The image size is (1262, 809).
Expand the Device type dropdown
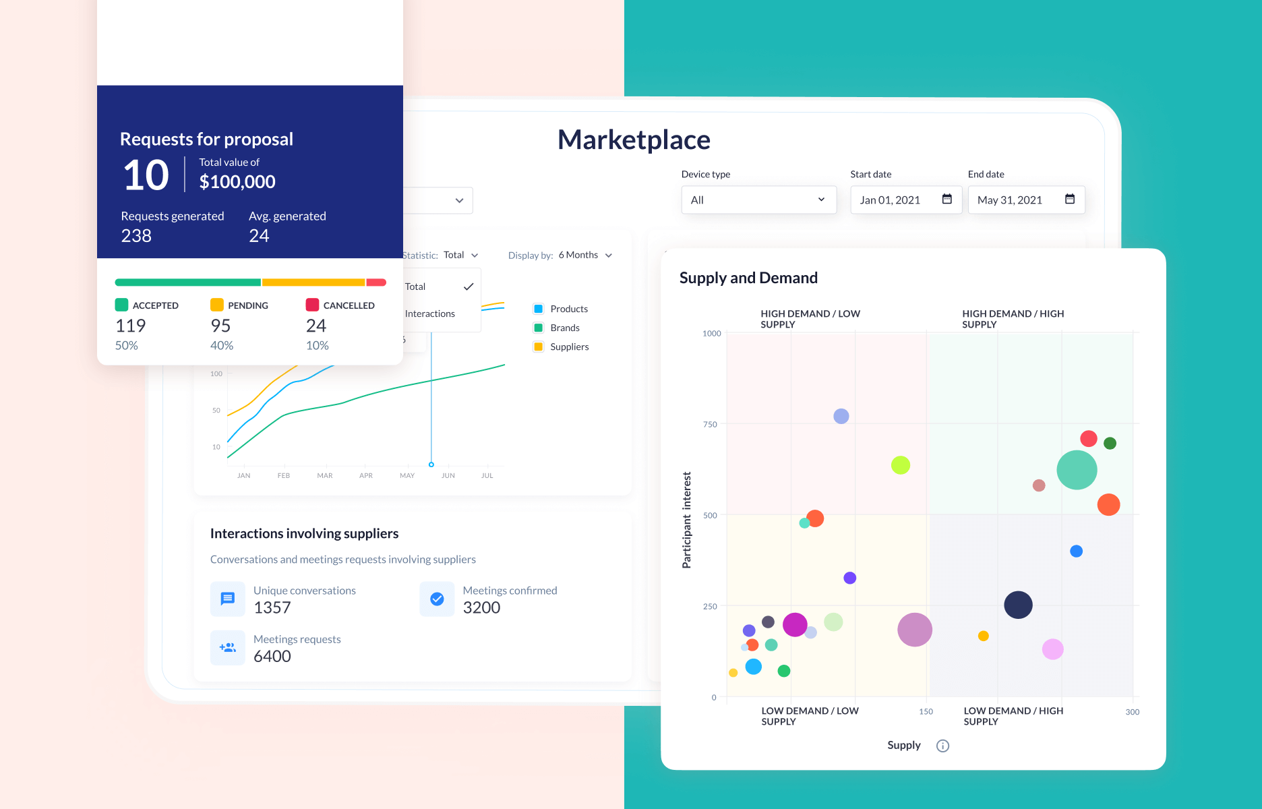[759, 200]
